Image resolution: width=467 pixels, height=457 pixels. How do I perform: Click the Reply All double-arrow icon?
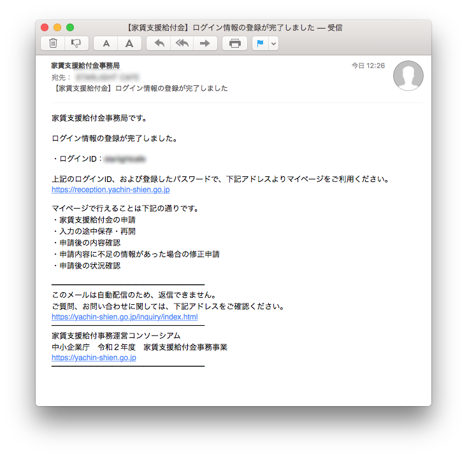click(x=182, y=43)
